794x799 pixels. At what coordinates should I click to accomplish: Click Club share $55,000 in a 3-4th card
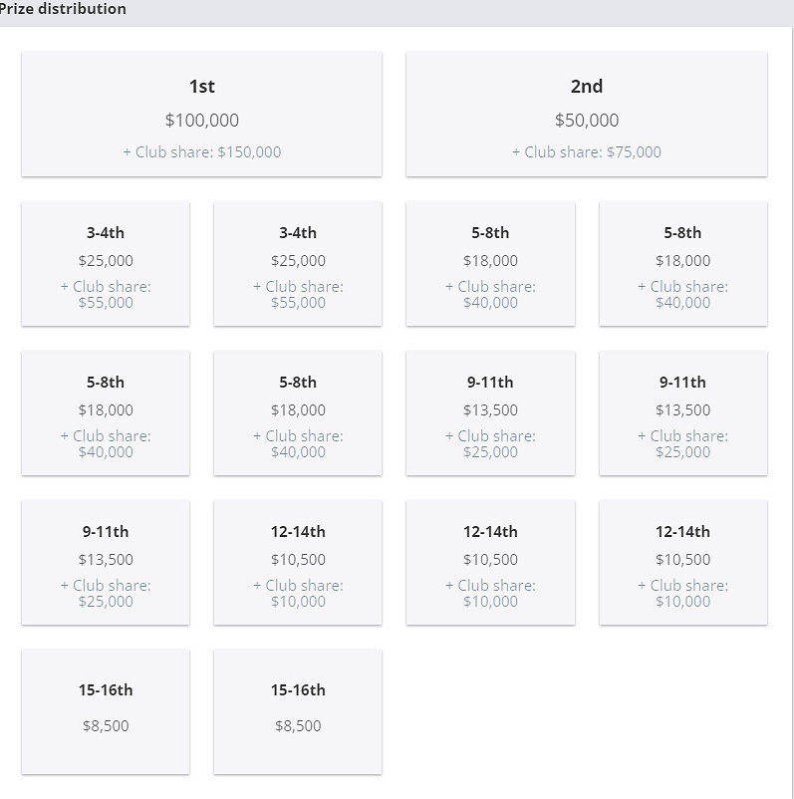pyautogui.click(x=105, y=294)
